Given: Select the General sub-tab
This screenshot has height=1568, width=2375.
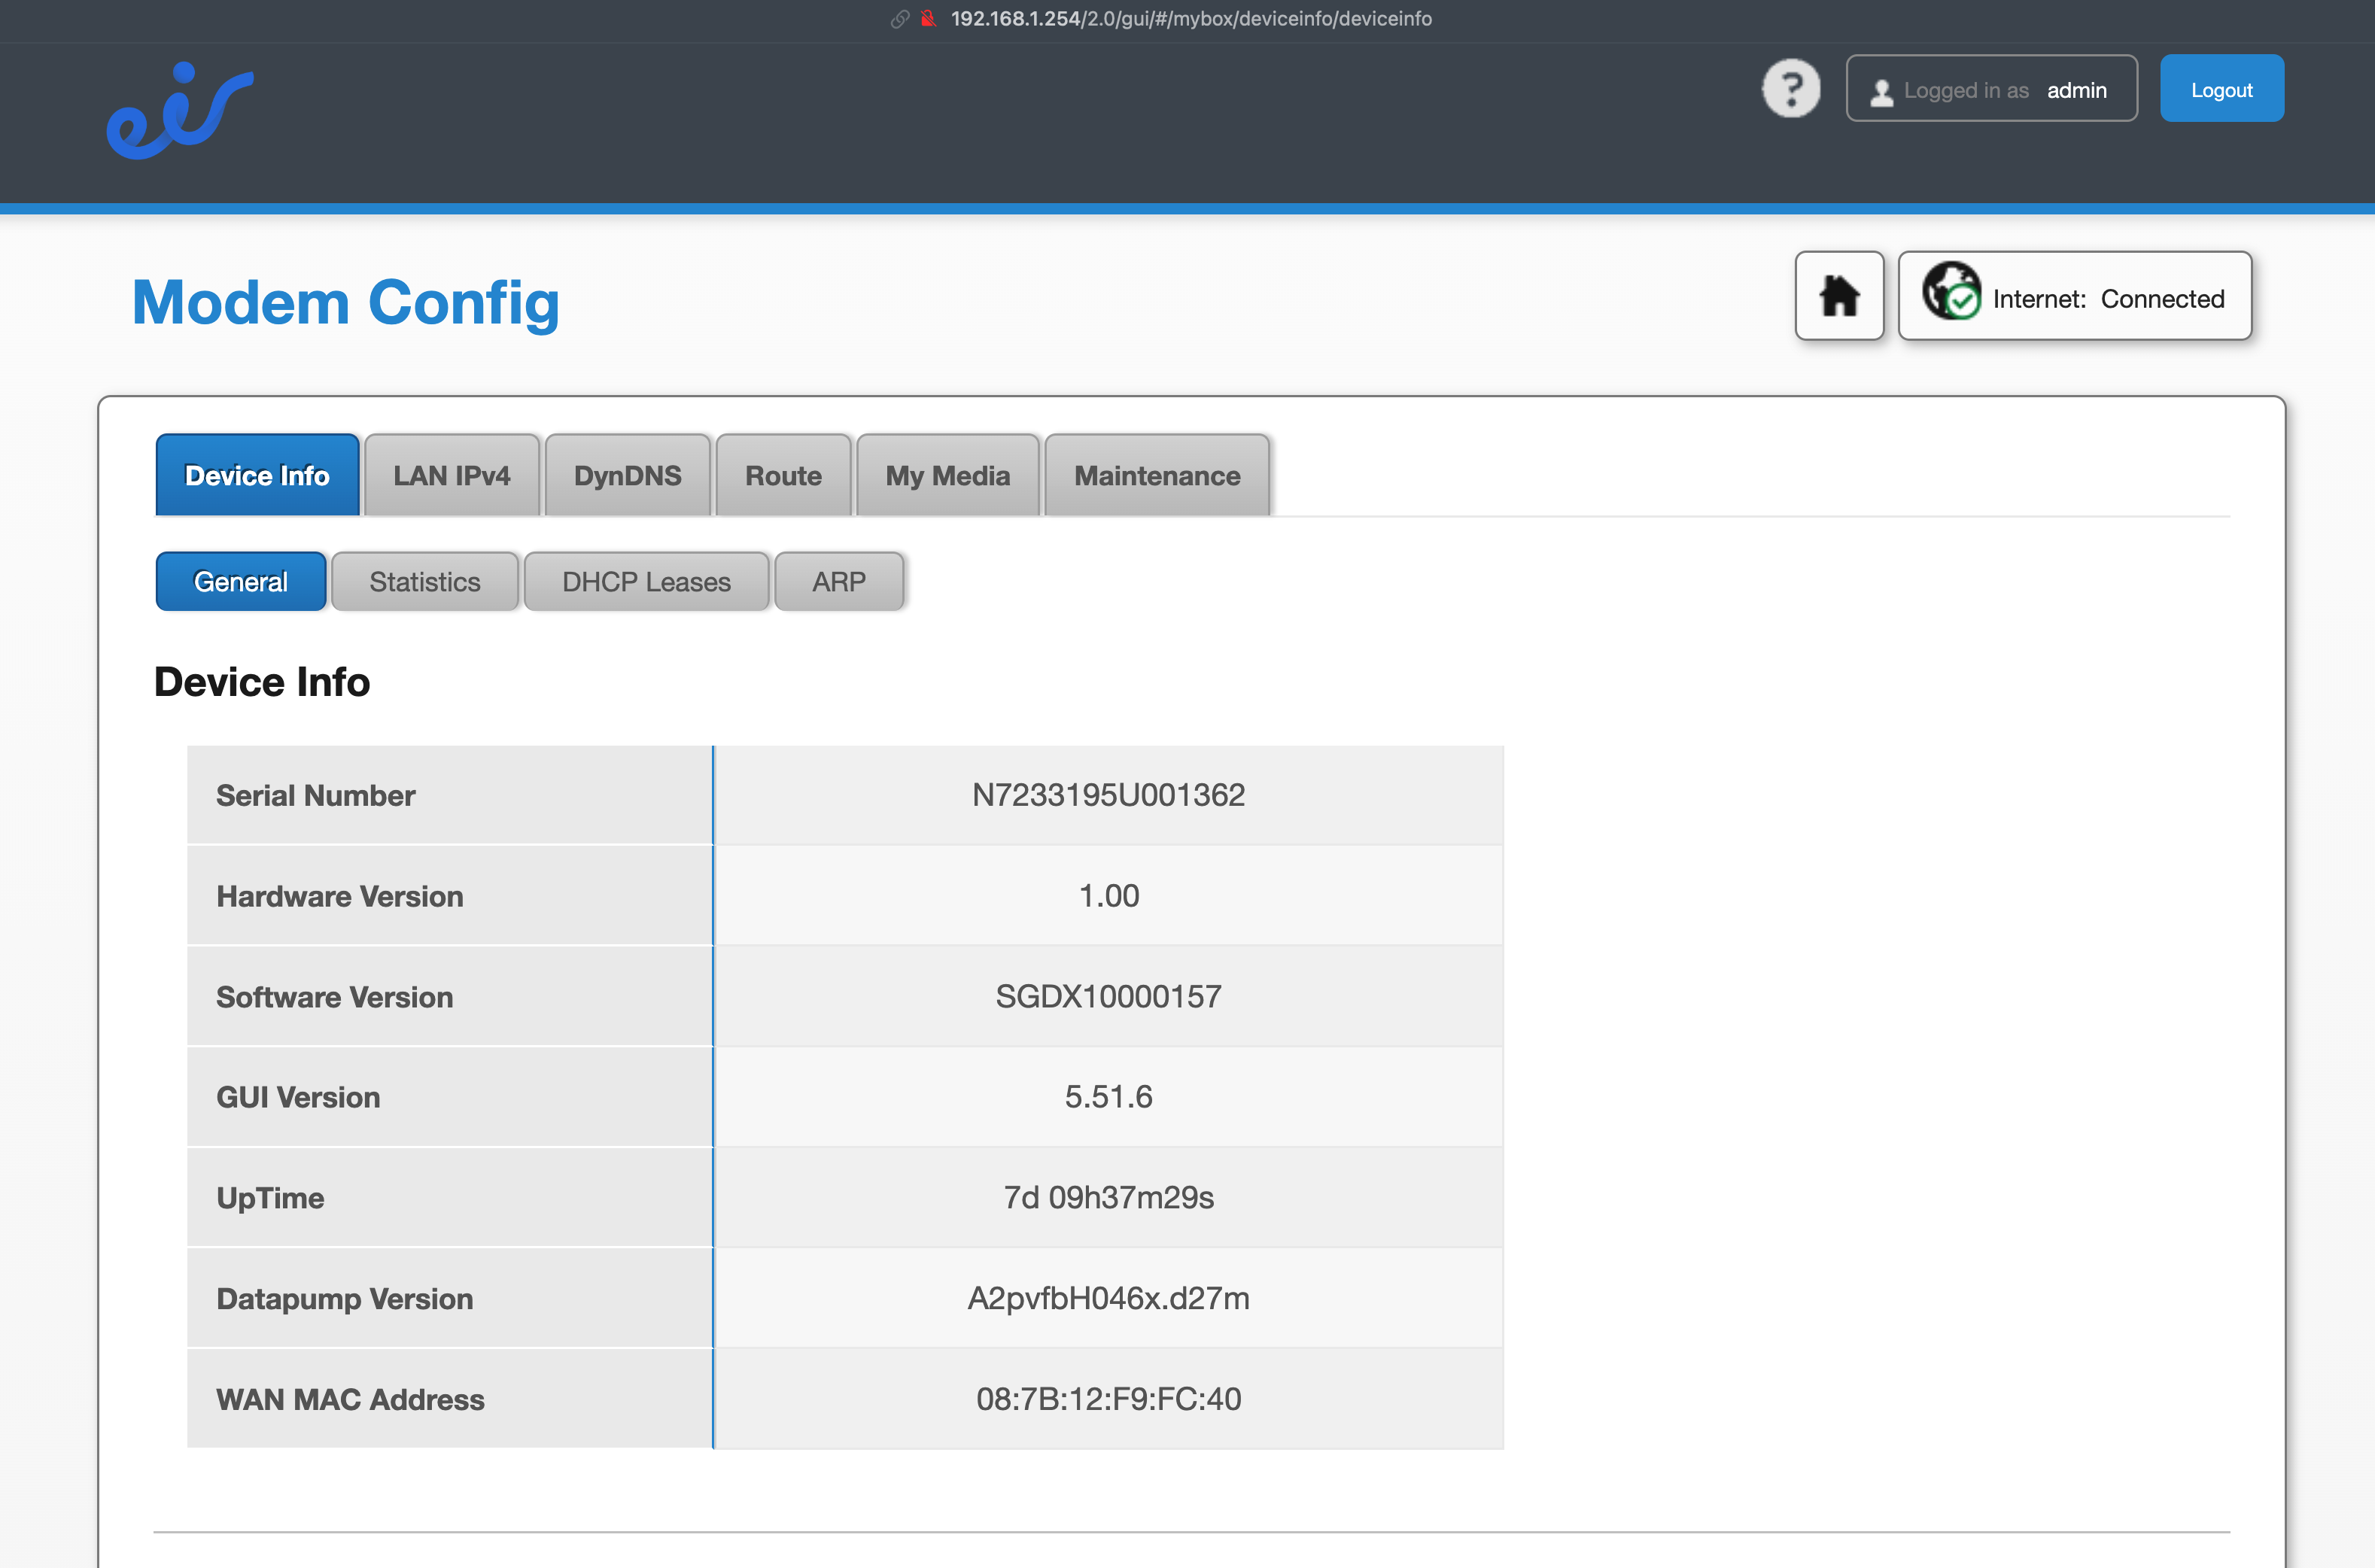Looking at the screenshot, I should click(x=241, y=581).
